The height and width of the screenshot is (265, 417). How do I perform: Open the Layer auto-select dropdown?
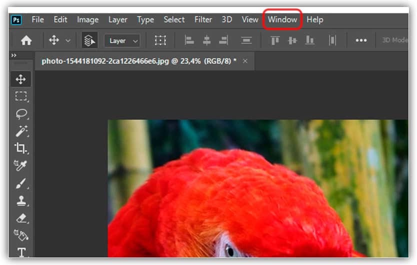coord(122,40)
